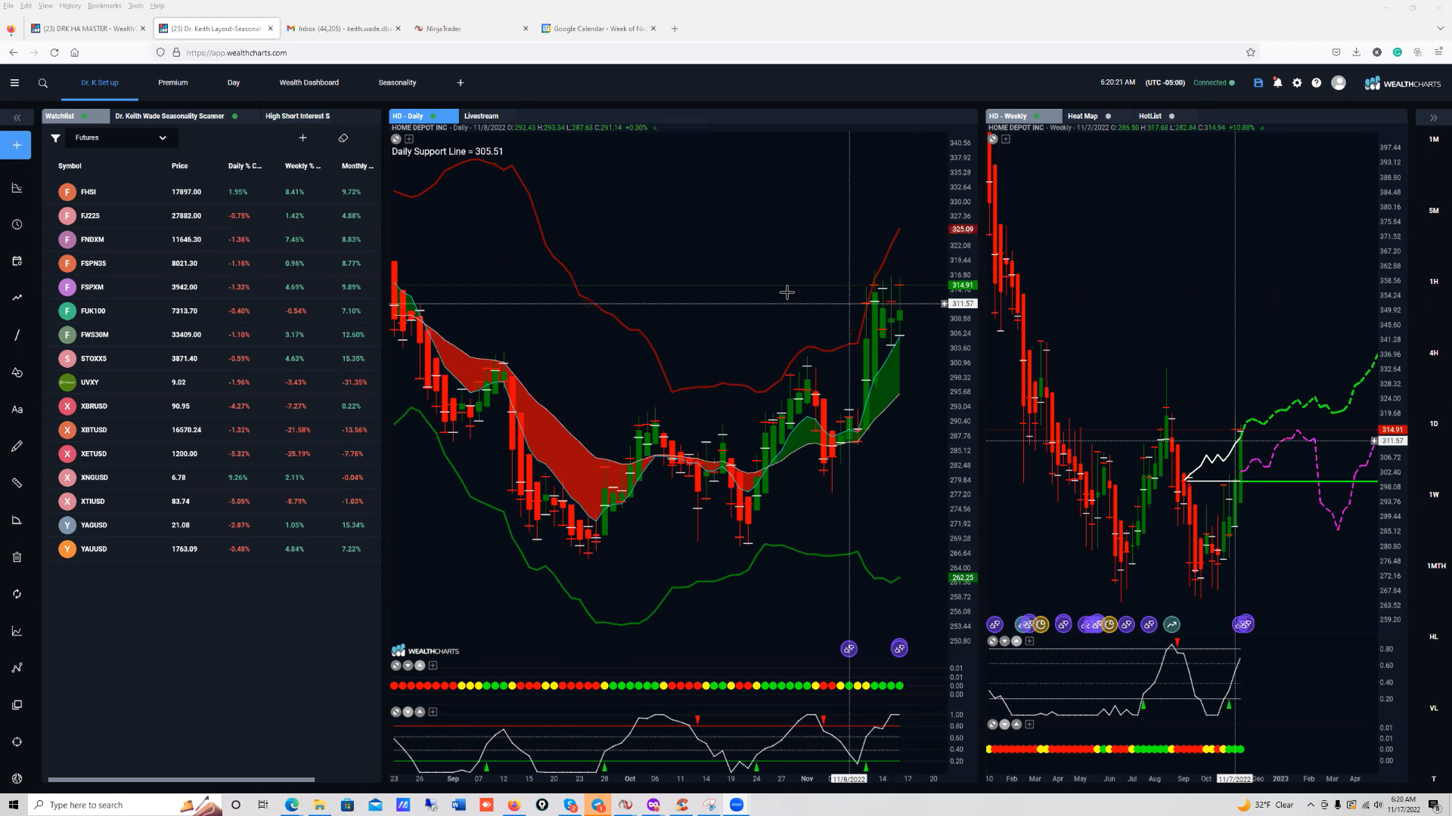This screenshot has height=816, width=1452.
Task: Add a symbol with watchlist plus icon
Action: (302, 138)
